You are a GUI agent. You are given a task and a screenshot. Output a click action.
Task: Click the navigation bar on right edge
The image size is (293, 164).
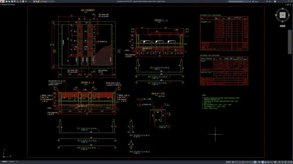pos(290,42)
